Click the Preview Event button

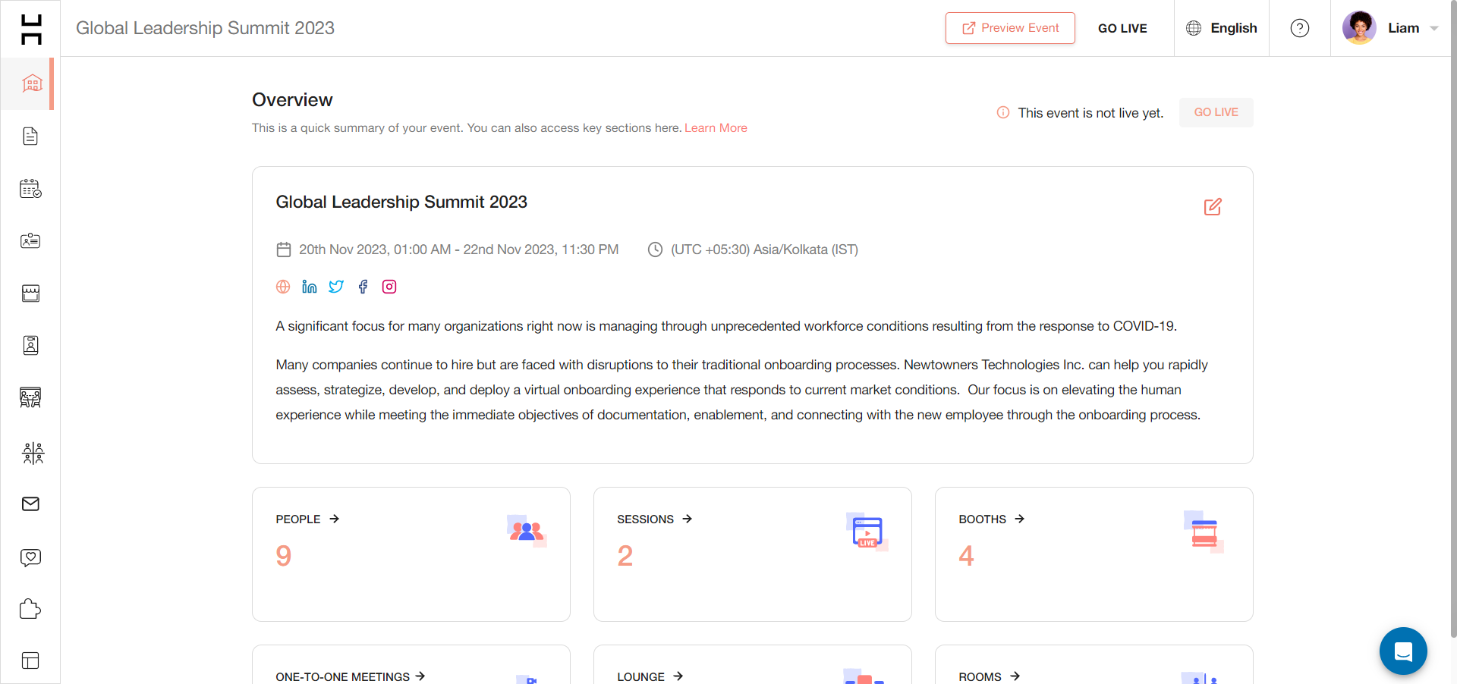click(1010, 28)
